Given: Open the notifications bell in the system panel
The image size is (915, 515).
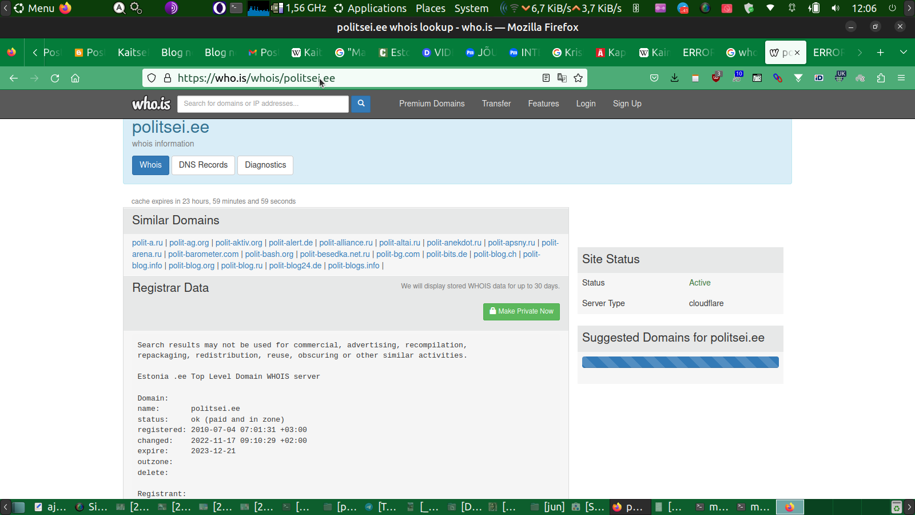Looking at the screenshot, I should (792, 8).
